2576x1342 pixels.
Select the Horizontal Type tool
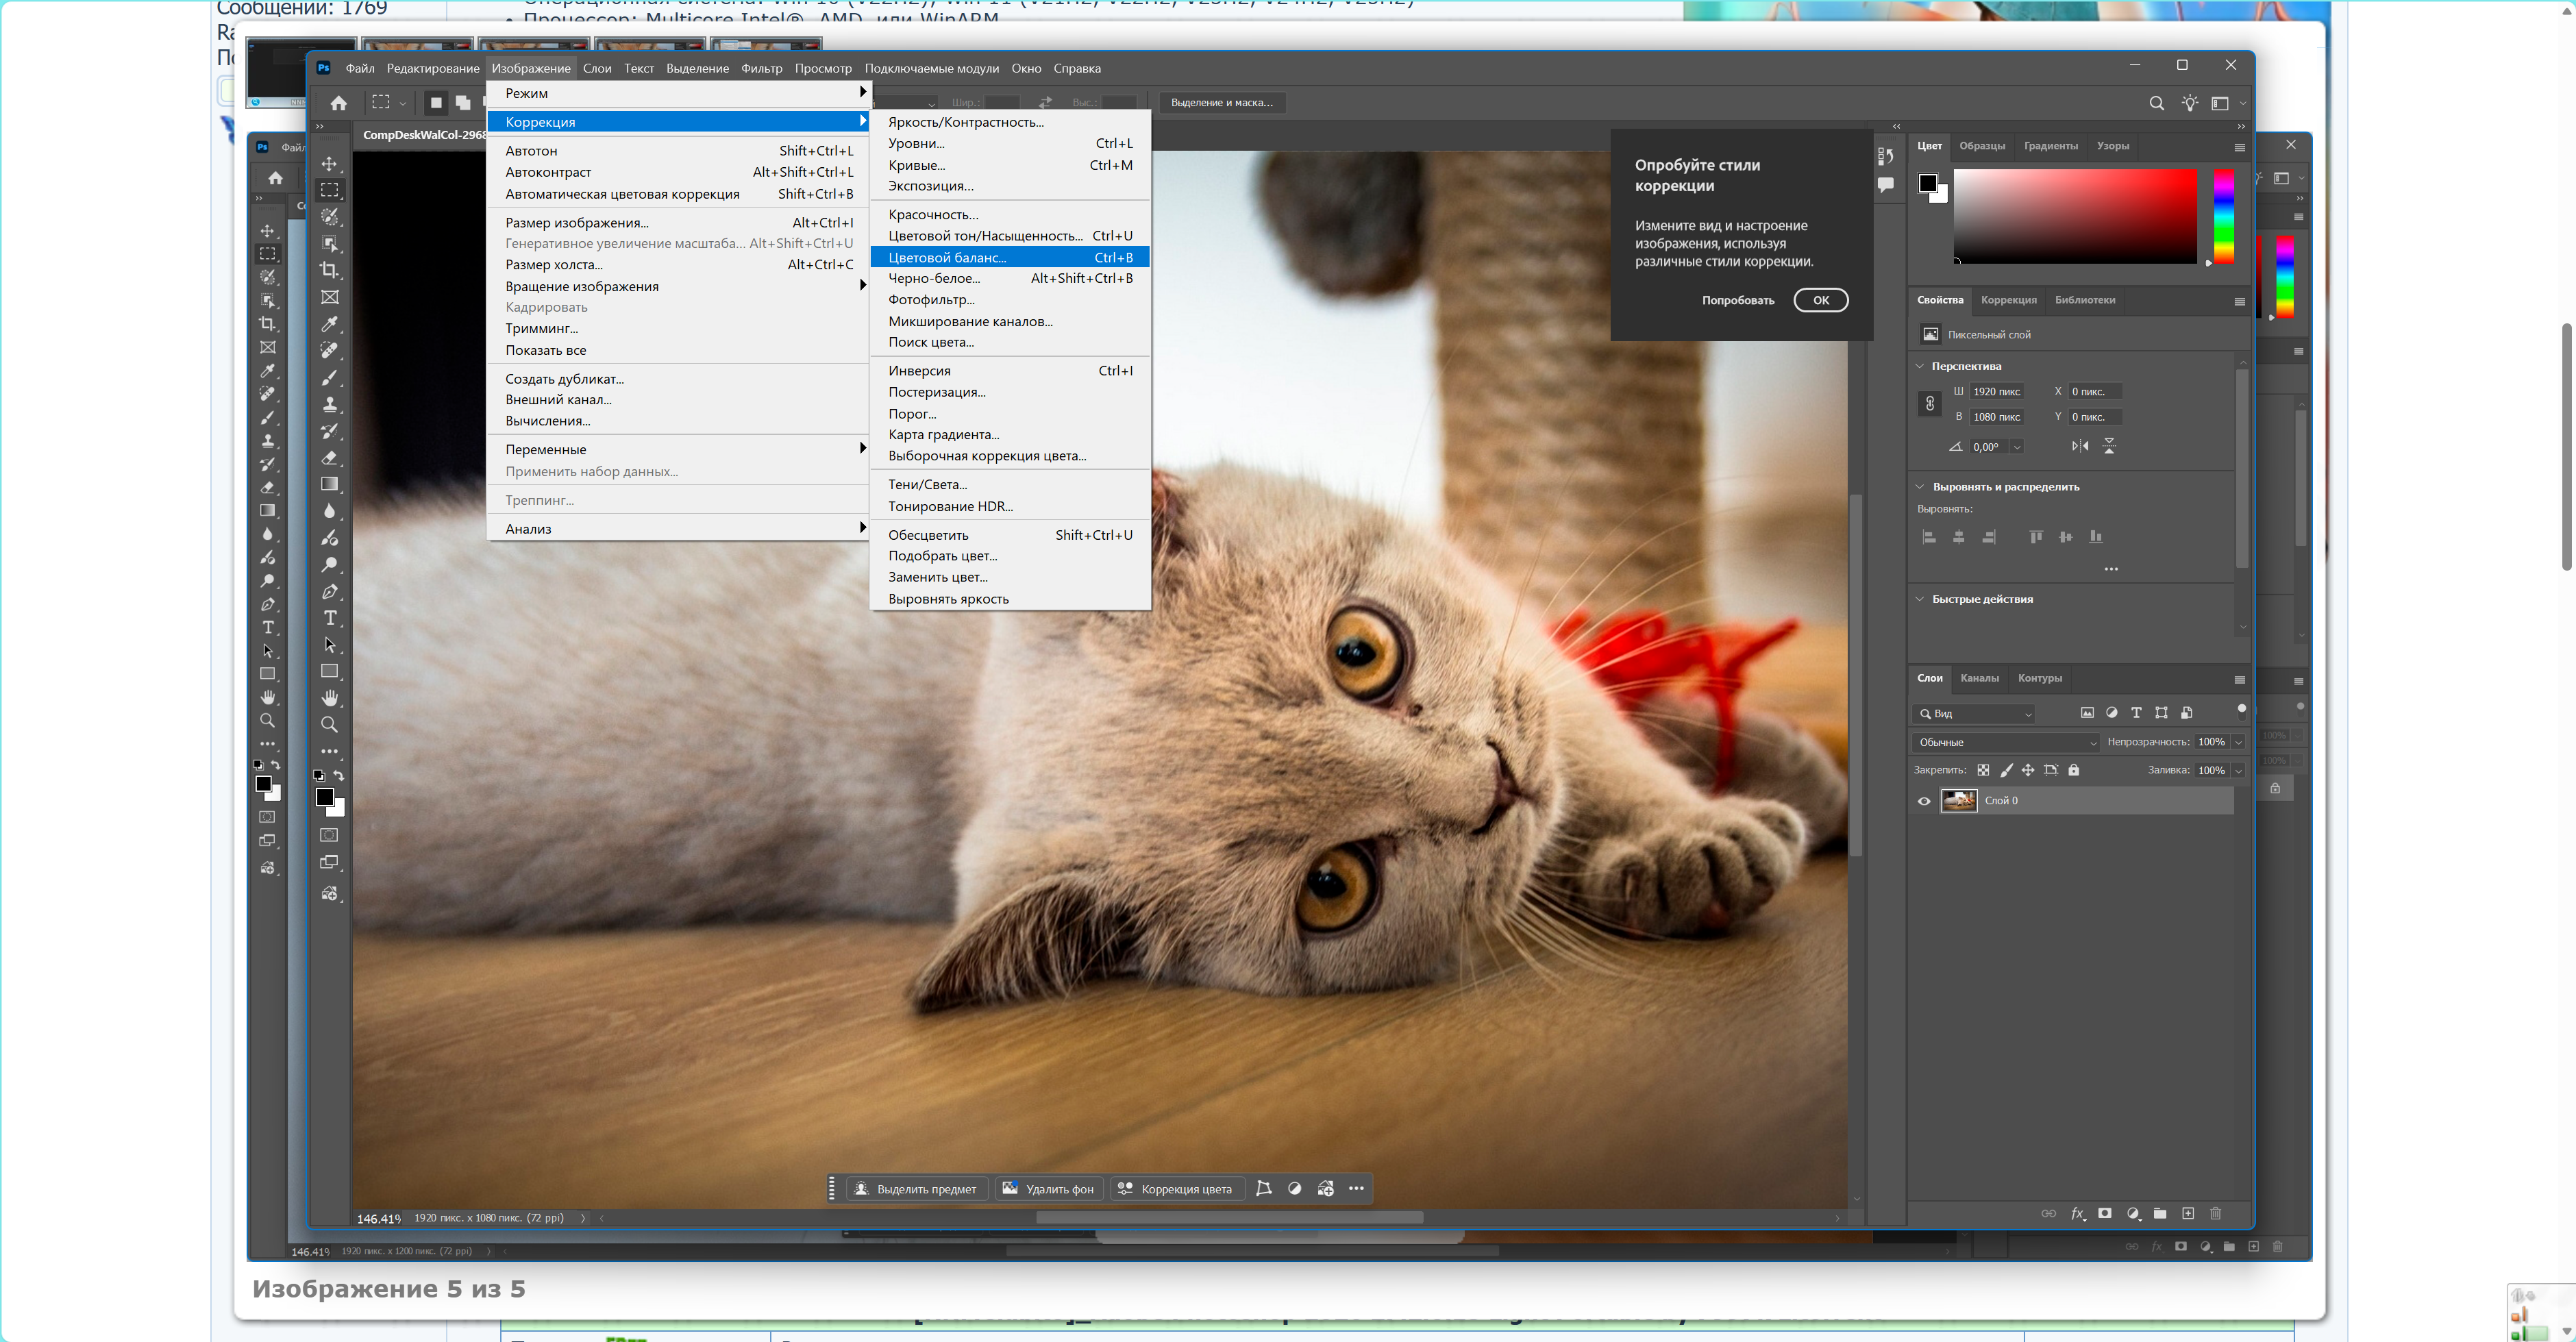[329, 618]
